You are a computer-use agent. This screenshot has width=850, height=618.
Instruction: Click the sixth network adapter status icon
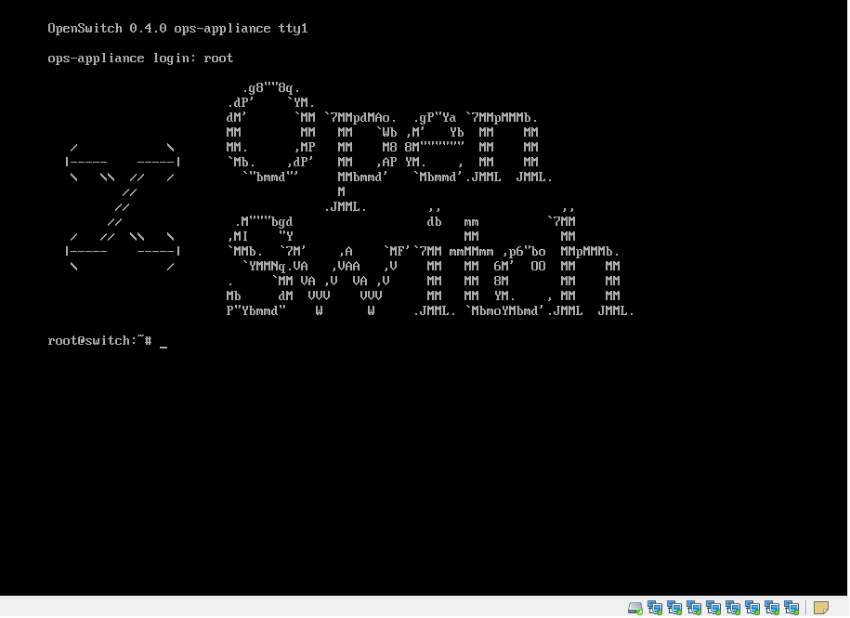tap(752, 608)
